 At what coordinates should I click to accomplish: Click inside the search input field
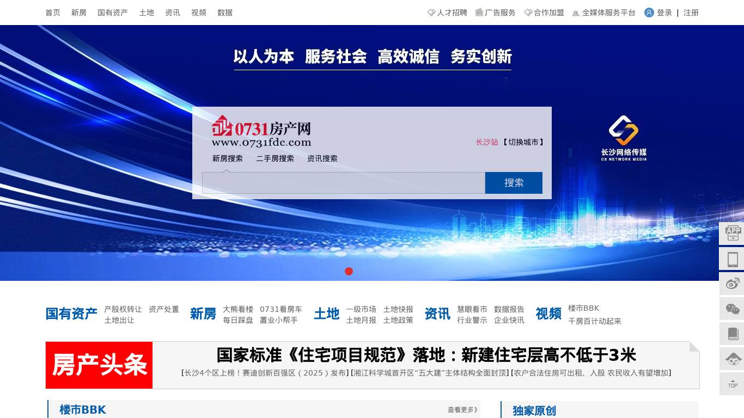tap(343, 183)
